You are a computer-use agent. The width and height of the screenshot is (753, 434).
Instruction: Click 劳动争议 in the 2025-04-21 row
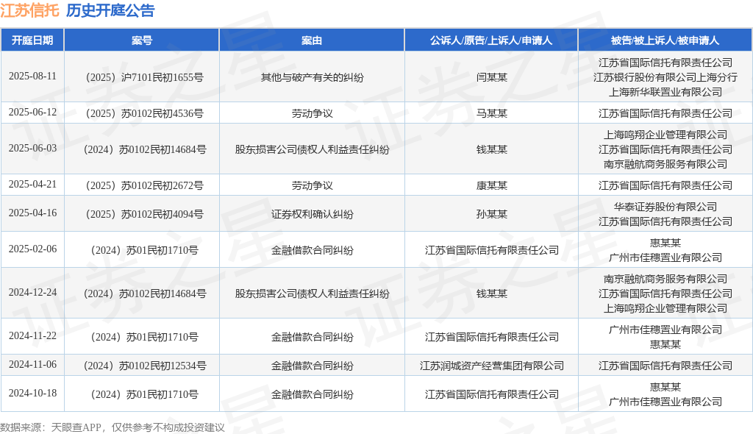point(312,185)
